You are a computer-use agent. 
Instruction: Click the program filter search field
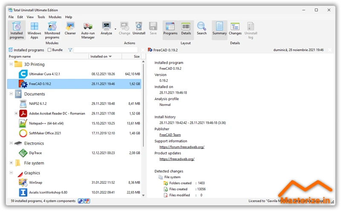point(106,50)
